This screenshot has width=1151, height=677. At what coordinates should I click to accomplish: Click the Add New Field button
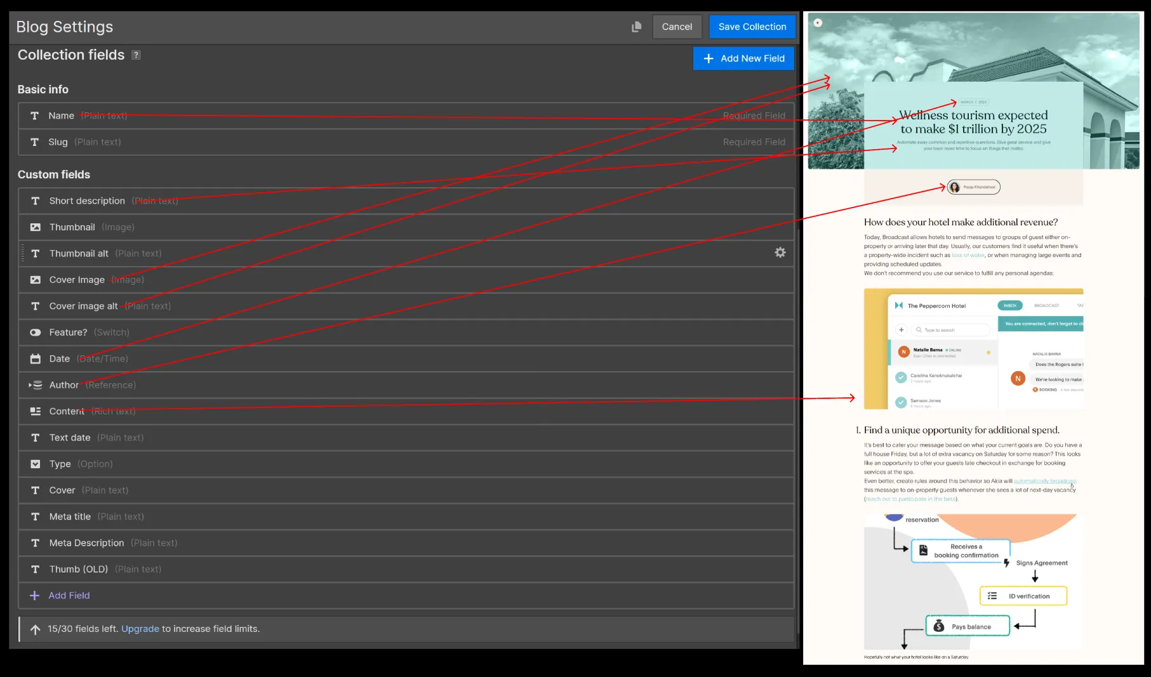click(743, 58)
